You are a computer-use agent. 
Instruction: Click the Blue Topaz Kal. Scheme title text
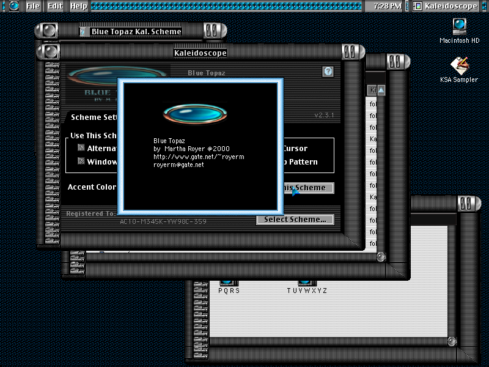click(x=136, y=32)
